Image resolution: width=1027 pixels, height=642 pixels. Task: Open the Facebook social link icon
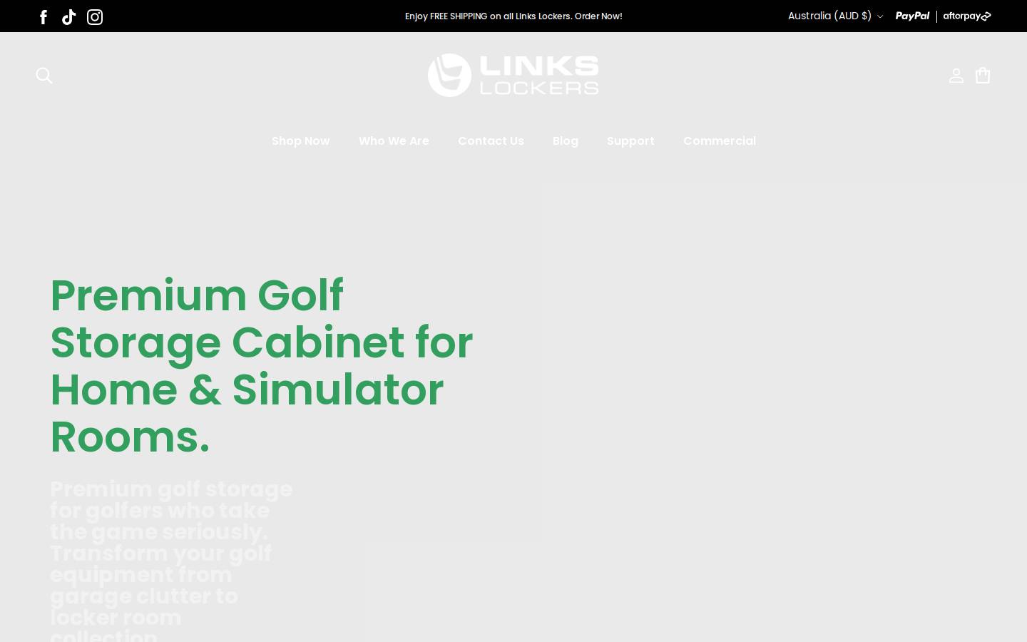[x=44, y=16]
